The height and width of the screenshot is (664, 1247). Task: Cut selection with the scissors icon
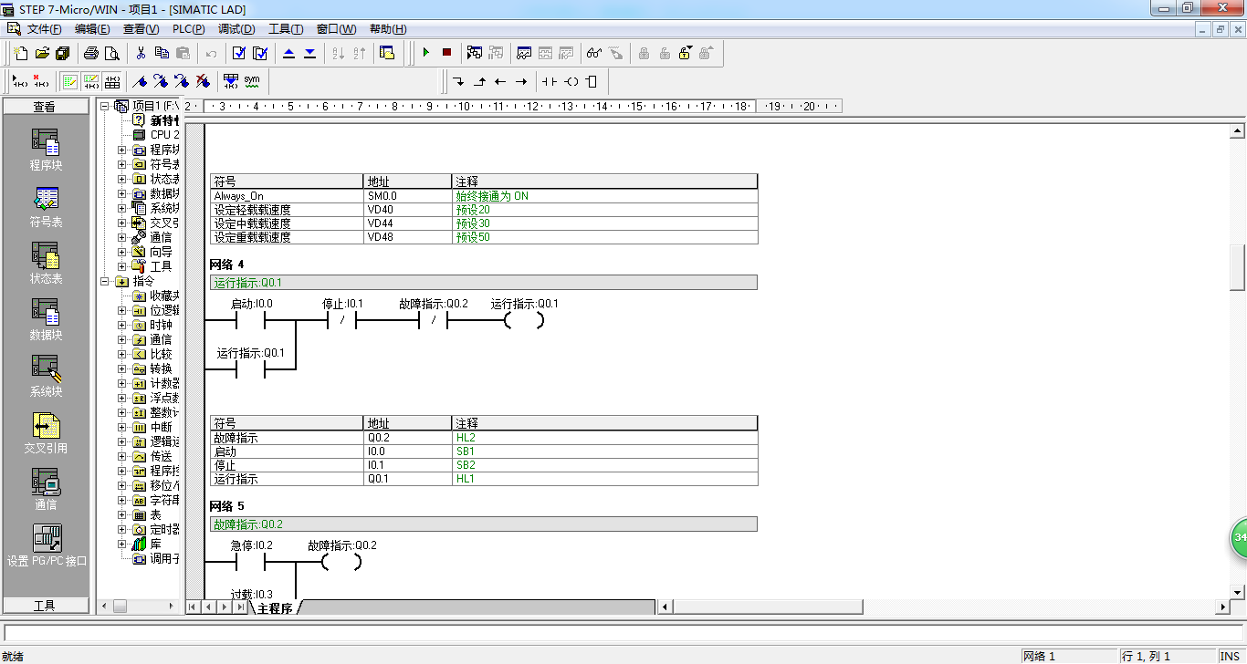pyautogui.click(x=141, y=53)
